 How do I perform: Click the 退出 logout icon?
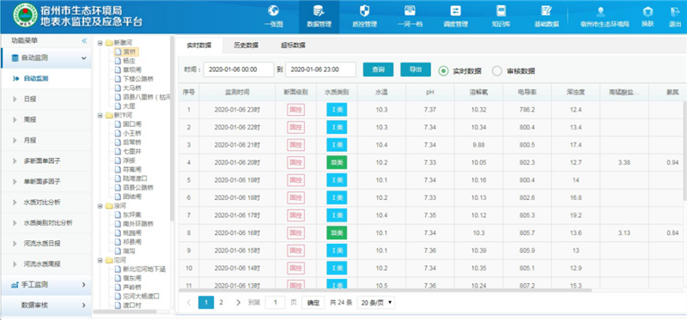(x=675, y=12)
